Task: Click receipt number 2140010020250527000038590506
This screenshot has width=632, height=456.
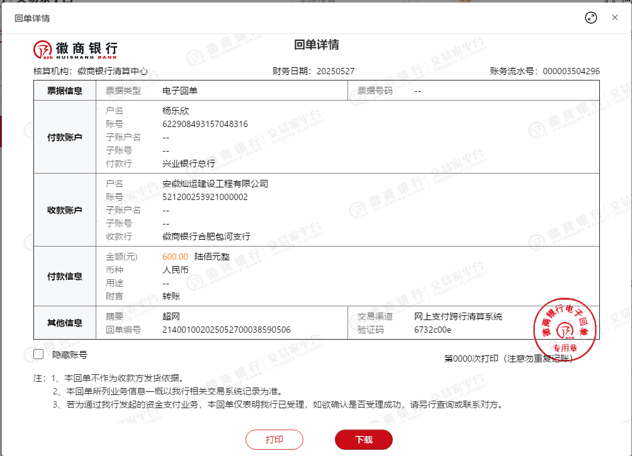Action: pos(226,330)
